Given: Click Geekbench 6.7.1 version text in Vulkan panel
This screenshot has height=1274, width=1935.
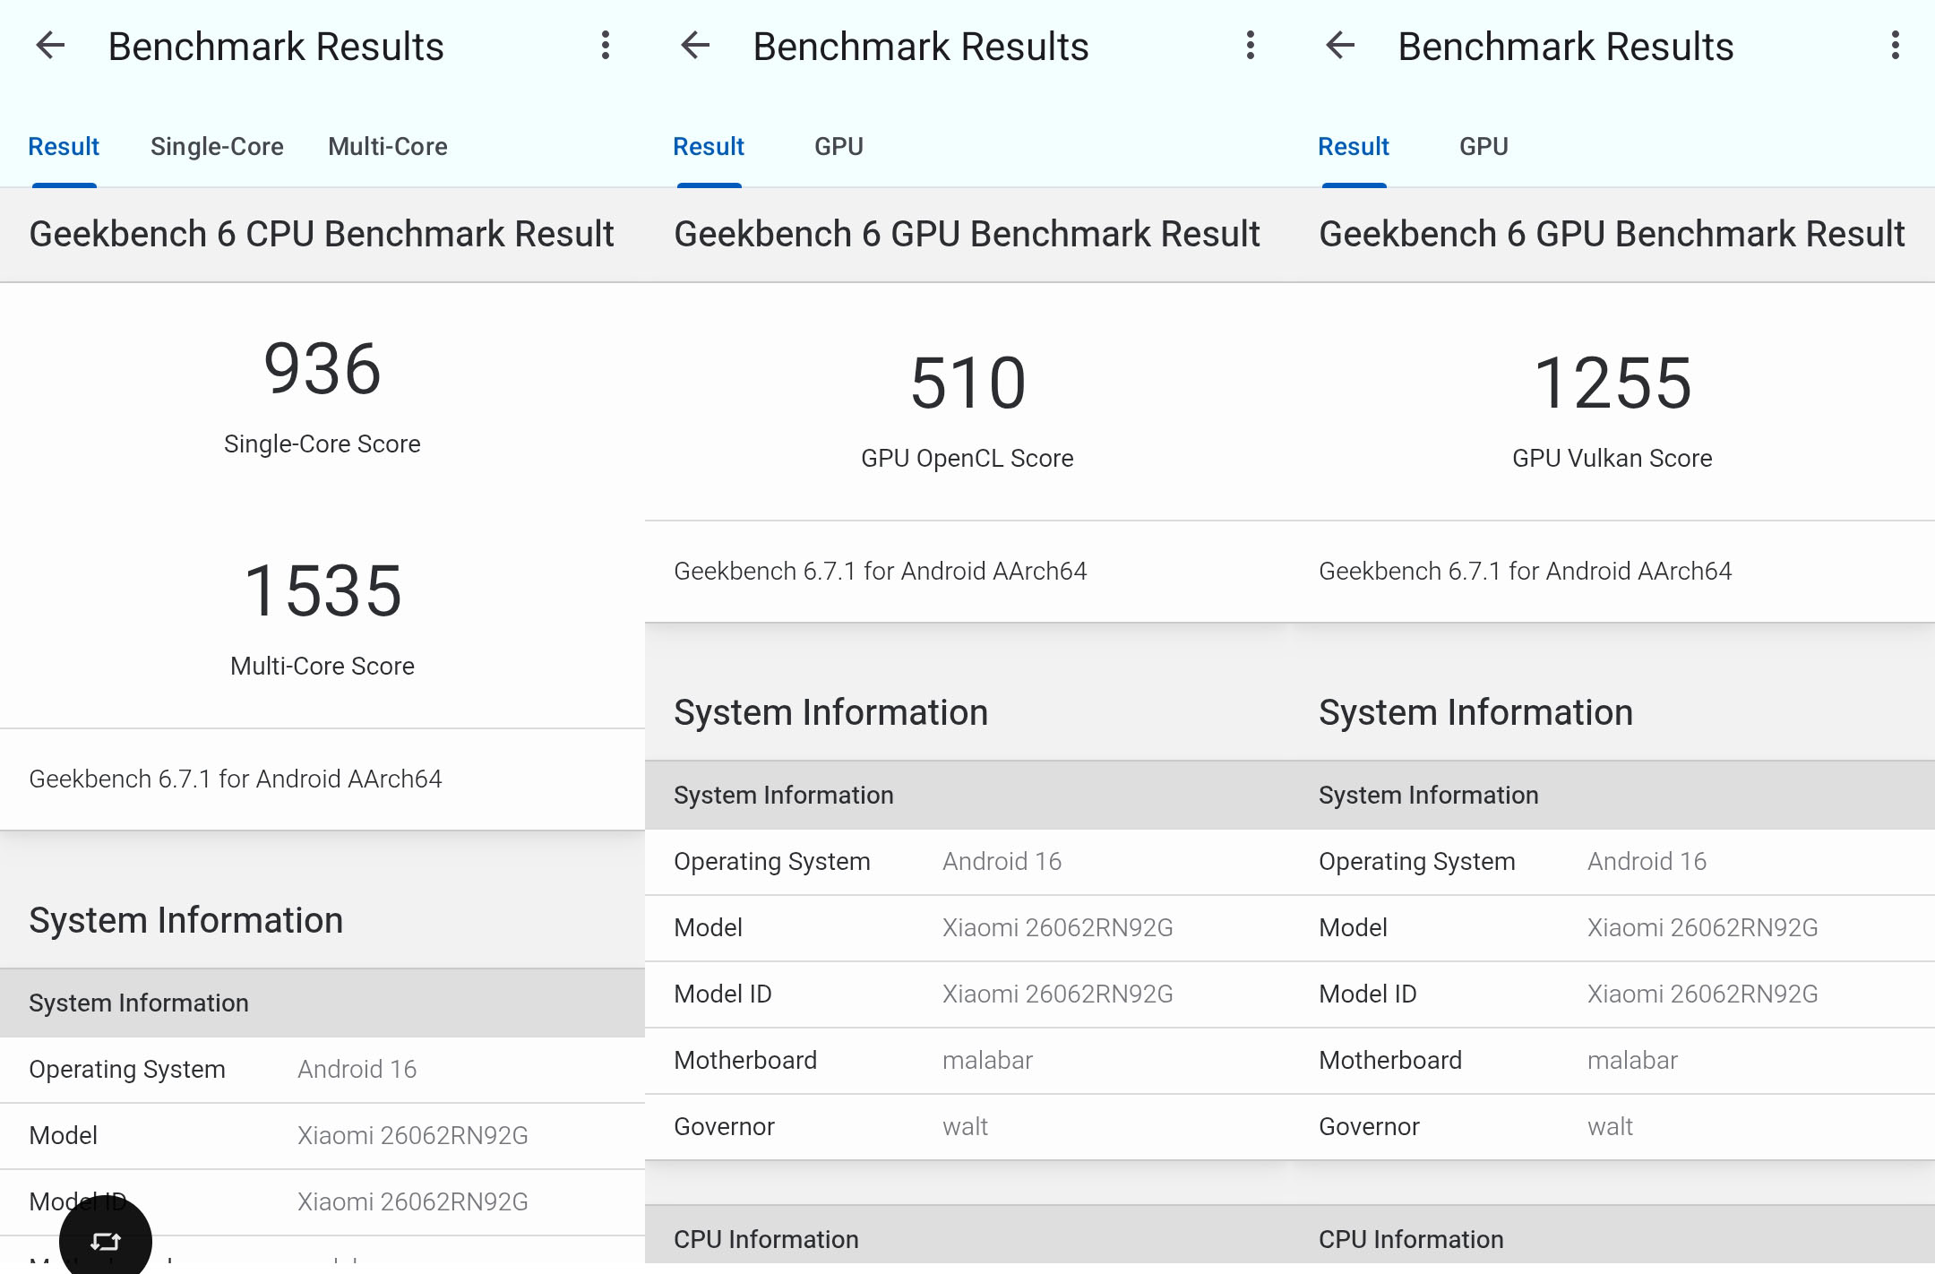Looking at the screenshot, I should (x=1526, y=571).
